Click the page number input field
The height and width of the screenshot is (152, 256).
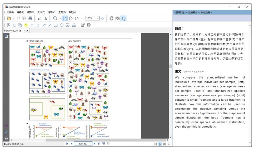pos(83,144)
